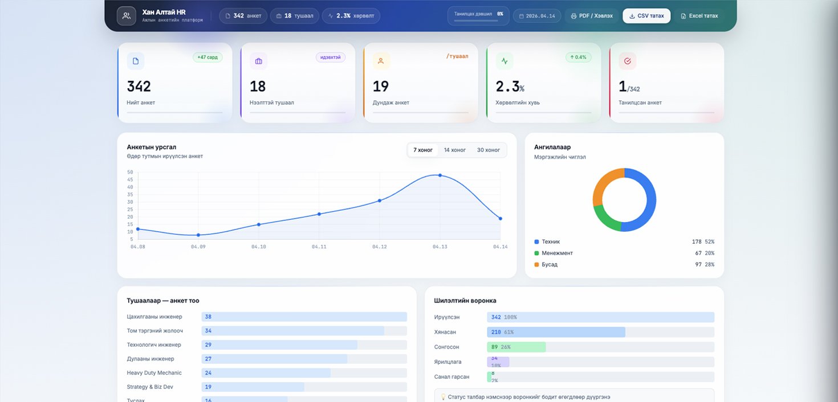
Task: Click the Танилцах дэвшил progress indicator
Action: 478,16
